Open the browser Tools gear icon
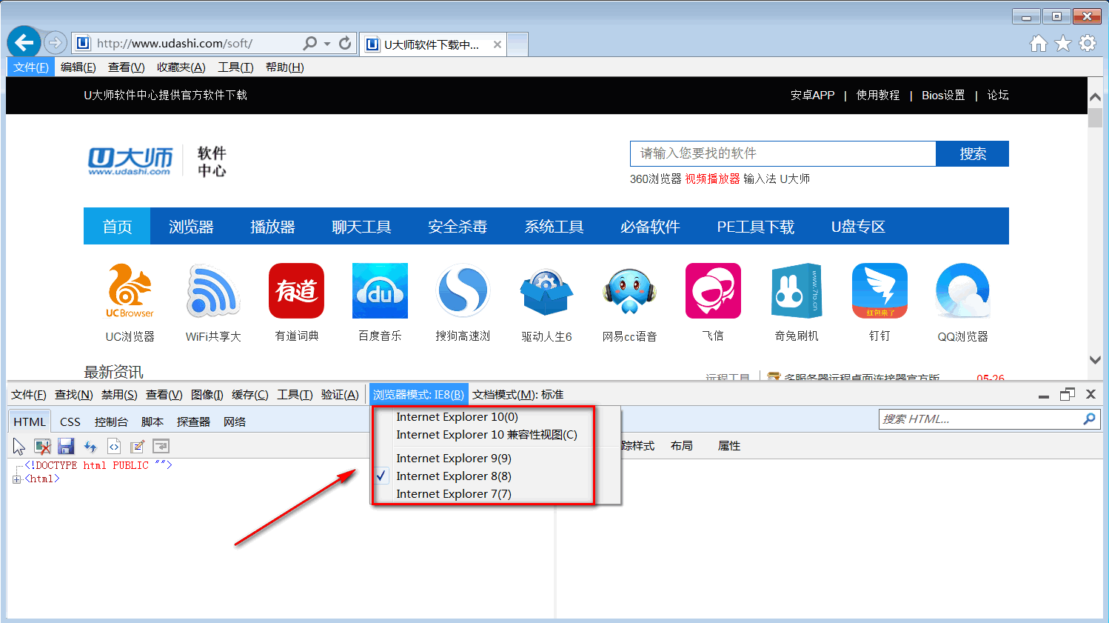Screen dimensions: 1109x623 [x=1088, y=44]
